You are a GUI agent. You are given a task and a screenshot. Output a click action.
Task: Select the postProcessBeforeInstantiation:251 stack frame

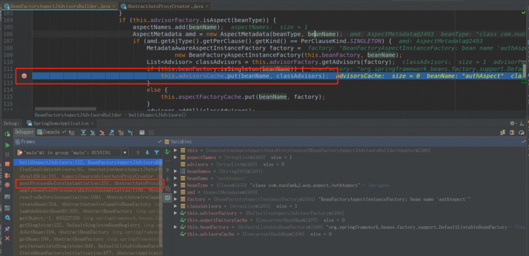click(89, 184)
